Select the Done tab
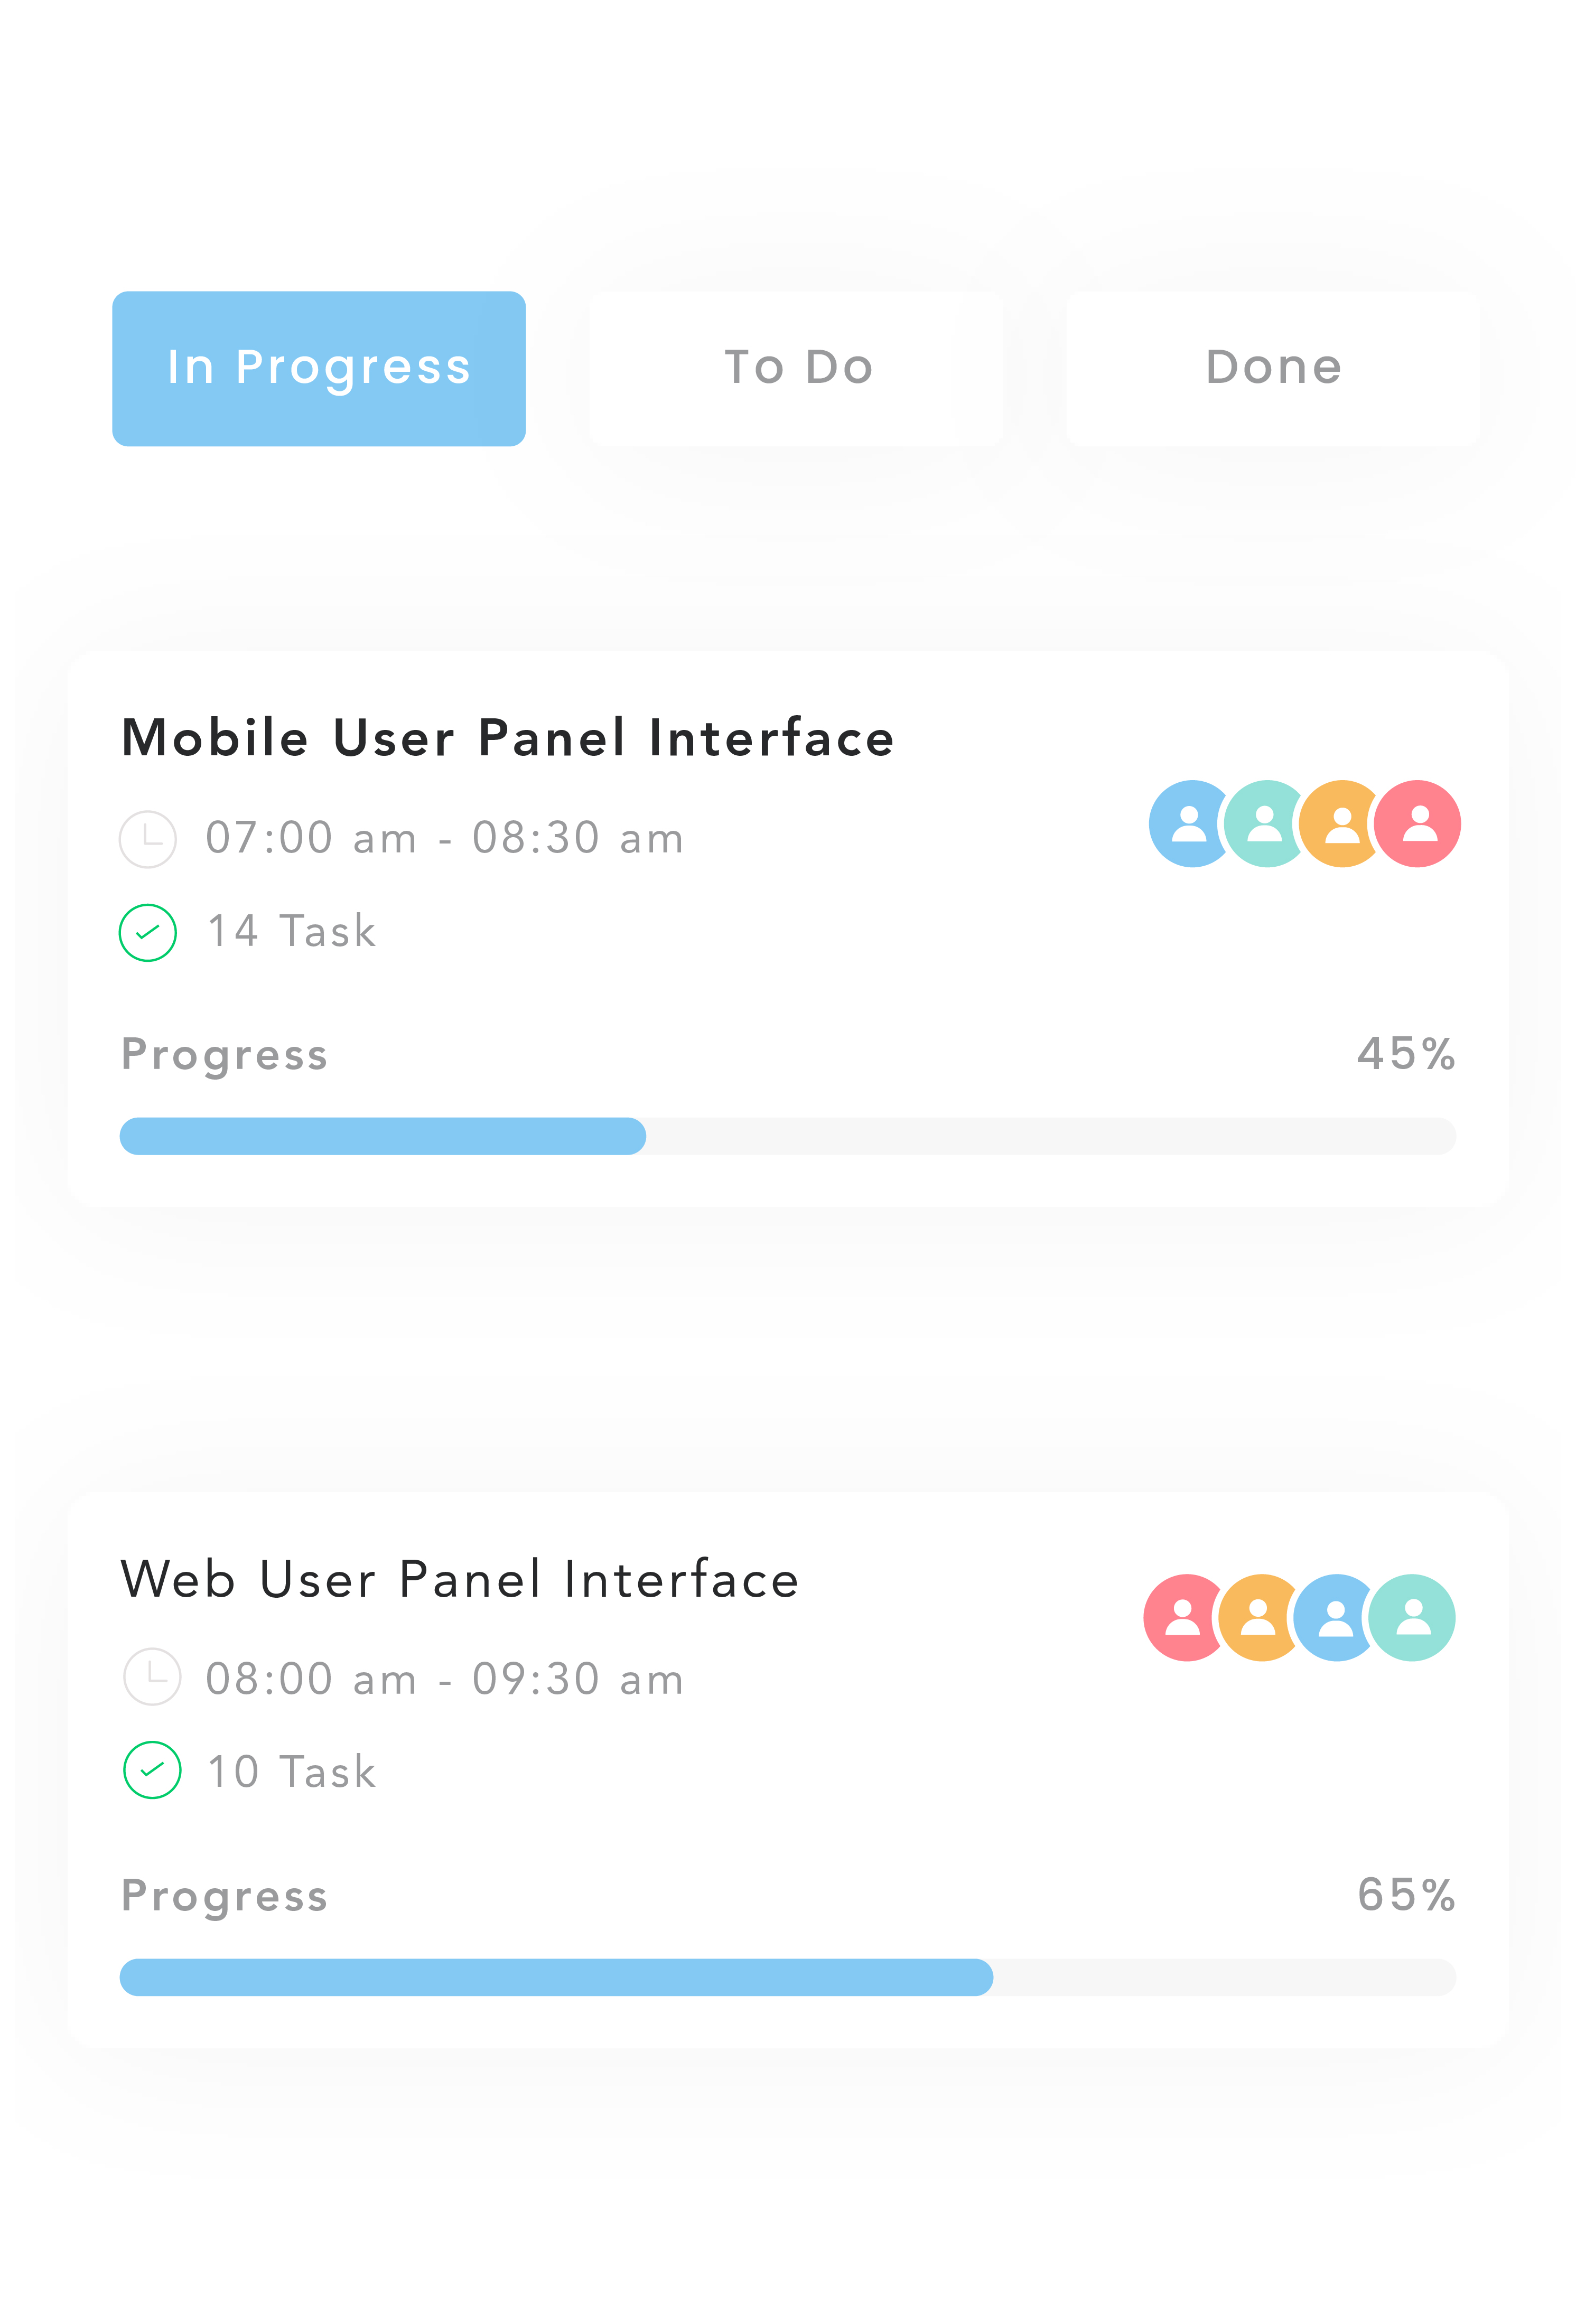Image resolution: width=1576 pixels, height=2324 pixels. [1272, 368]
